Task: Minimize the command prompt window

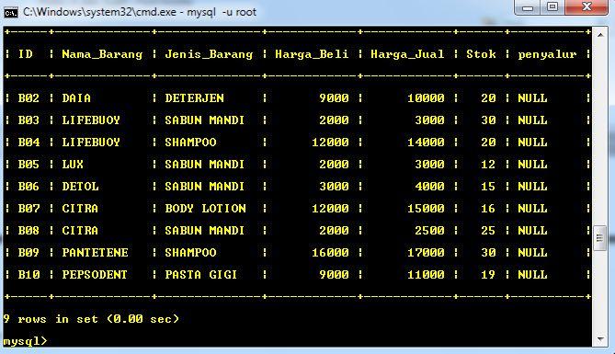Action: point(528,7)
